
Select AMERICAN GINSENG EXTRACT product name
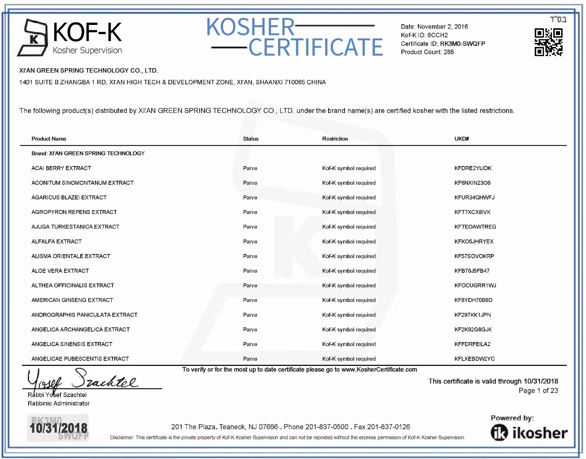(x=72, y=300)
